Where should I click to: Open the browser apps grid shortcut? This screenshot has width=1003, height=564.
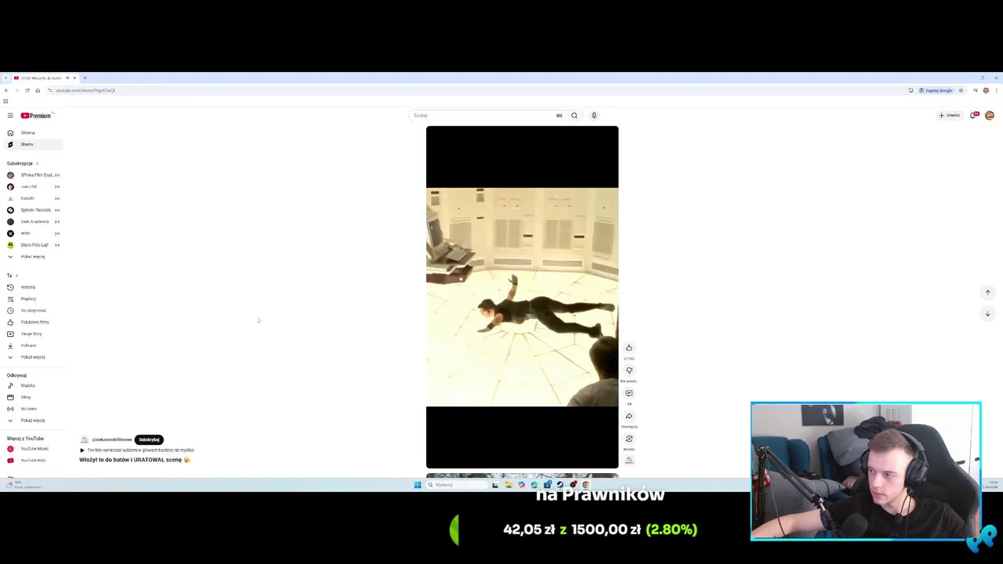point(5,101)
